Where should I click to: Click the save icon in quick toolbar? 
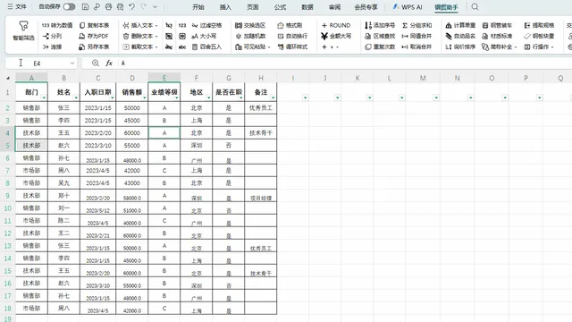85,6
